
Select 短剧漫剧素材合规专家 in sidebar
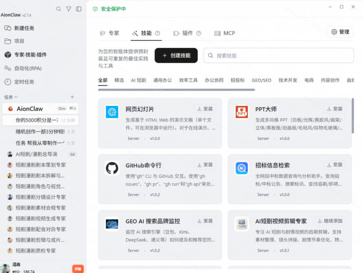pos(41,208)
